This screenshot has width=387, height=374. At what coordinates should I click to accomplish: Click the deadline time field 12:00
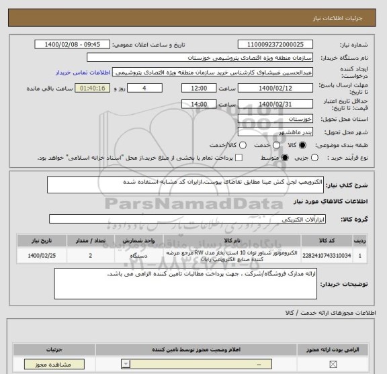[x=199, y=89]
